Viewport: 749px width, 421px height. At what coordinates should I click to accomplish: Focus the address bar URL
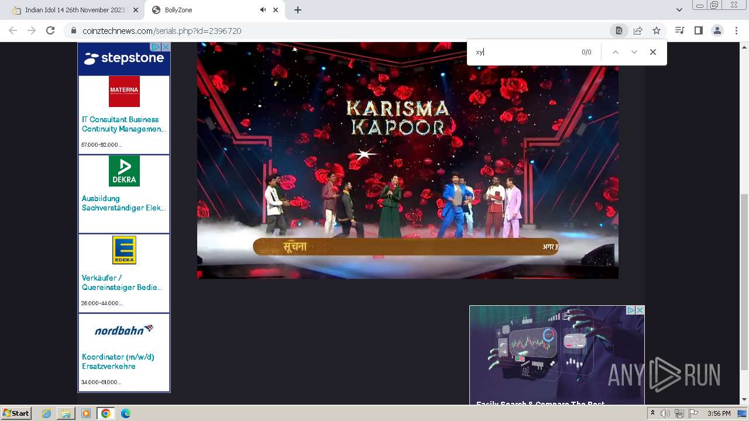click(x=162, y=31)
